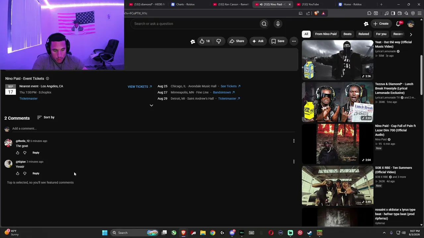Like the comment by @6igtae

18,174
